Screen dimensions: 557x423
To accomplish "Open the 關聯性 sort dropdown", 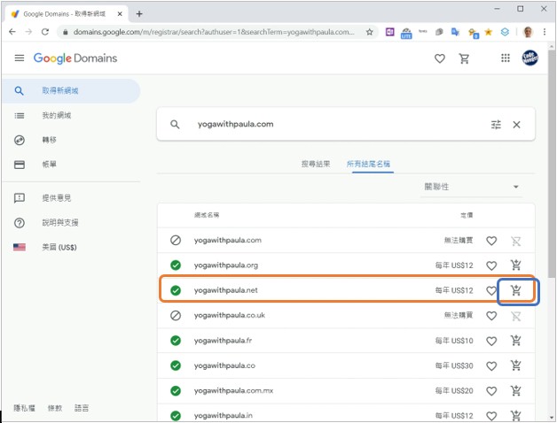I will click(472, 187).
